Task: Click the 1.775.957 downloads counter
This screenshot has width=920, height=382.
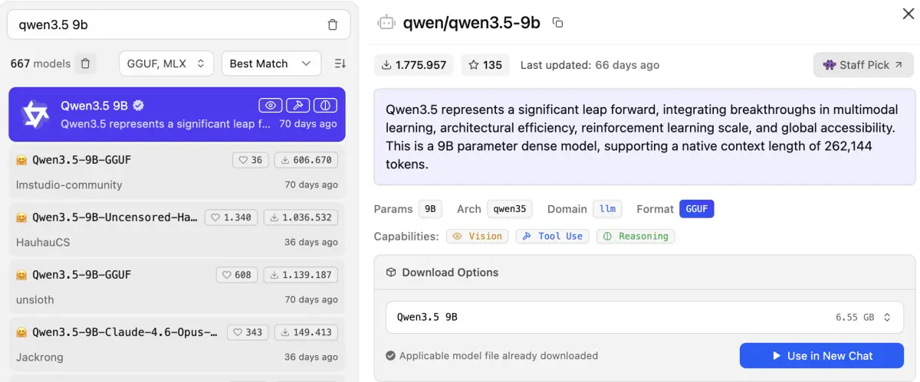Action: tap(414, 65)
